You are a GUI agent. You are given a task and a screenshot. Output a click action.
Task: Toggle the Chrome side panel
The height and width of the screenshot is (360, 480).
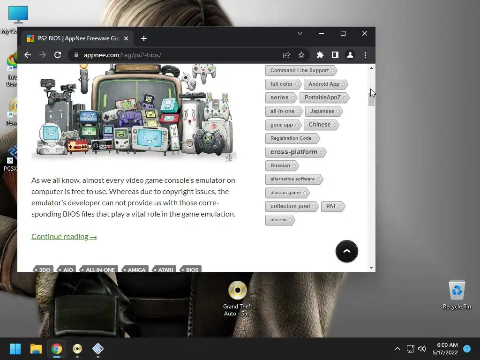[335, 55]
